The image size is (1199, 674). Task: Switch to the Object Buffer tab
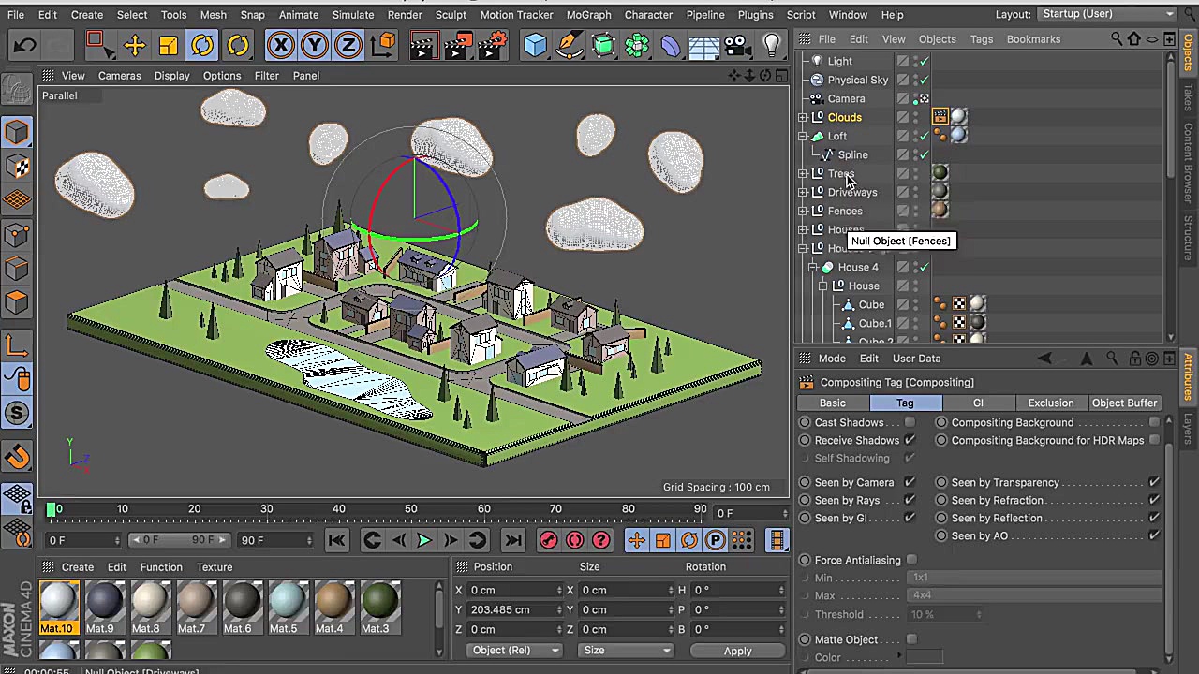point(1124,403)
